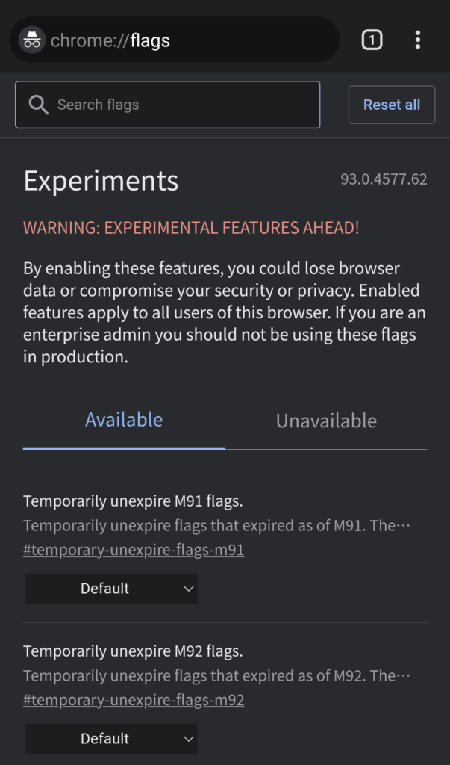This screenshot has height=765, width=450.
Task: Click the version number 93.0.4577.62
Action: coord(384,179)
